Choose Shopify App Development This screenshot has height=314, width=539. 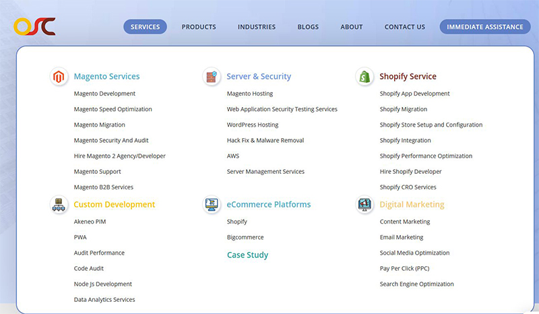[x=414, y=94]
